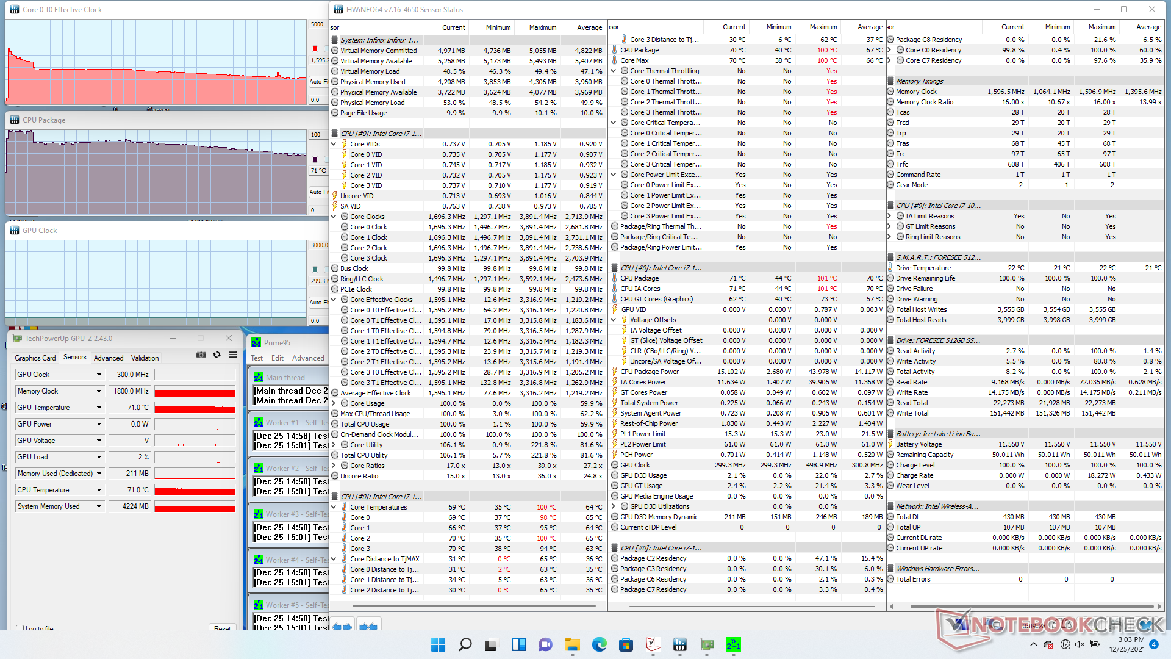Image resolution: width=1171 pixels, height=659 pixels.
Task: Open Prime95 Test menu
Action: [257, 358]
